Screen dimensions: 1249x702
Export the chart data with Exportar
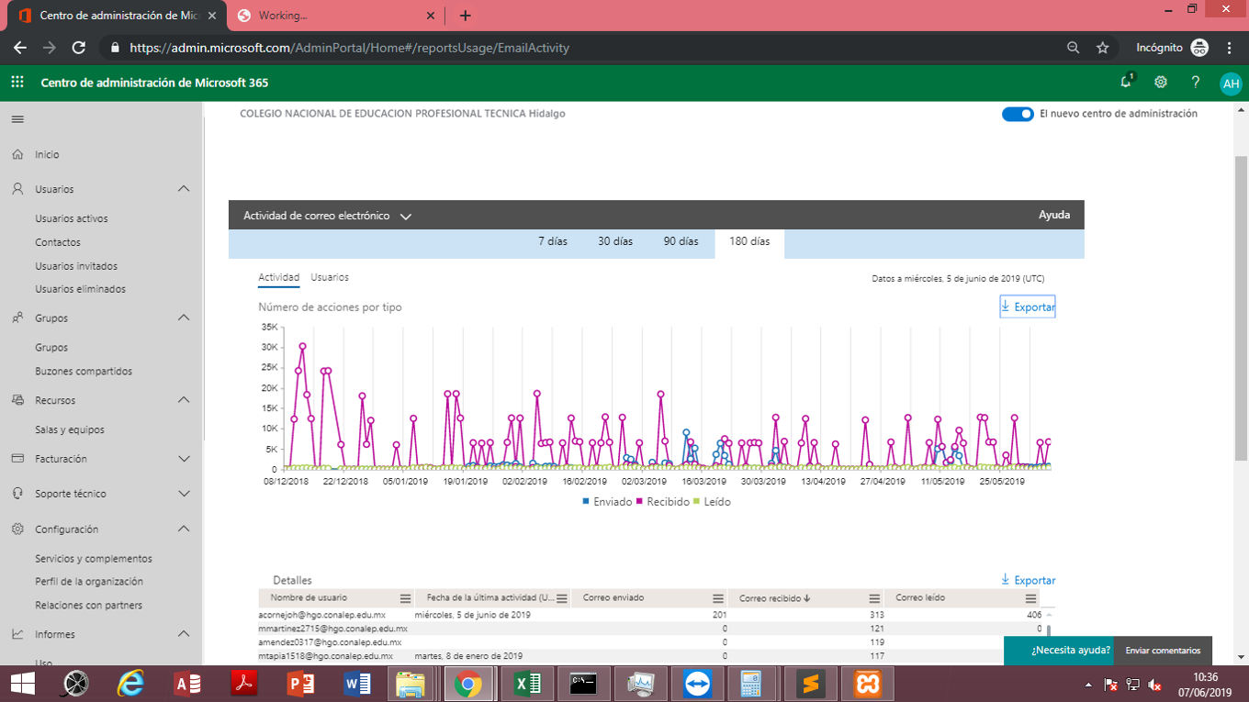(x=1028, y=306)
